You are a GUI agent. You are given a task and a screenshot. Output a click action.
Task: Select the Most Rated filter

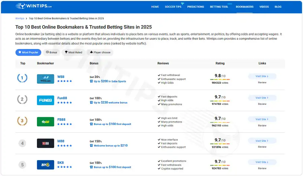pyautogui.click(x=73, y=52)
